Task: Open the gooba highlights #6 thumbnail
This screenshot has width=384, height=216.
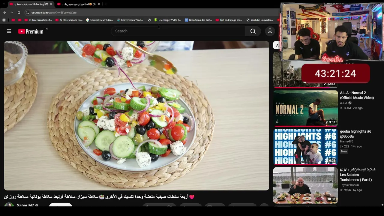Action: pyautogui.click(x=305, y=147)
